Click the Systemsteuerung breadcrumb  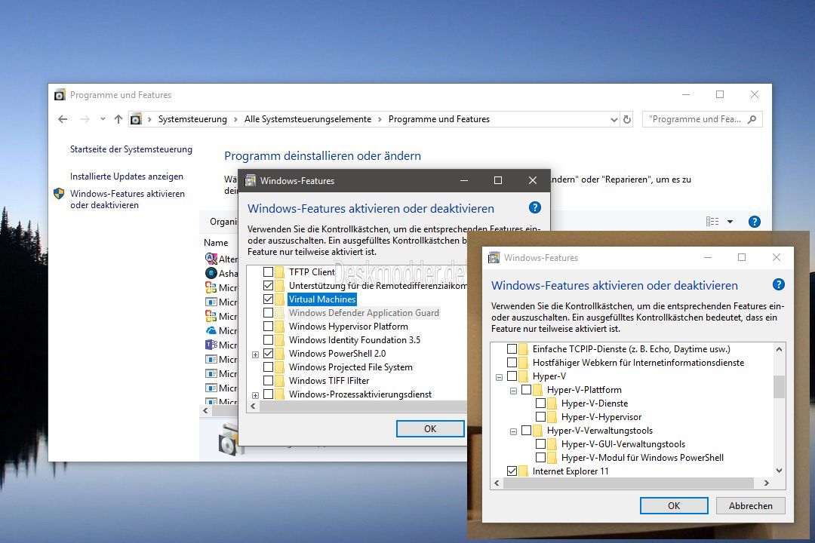coord(193,119)
